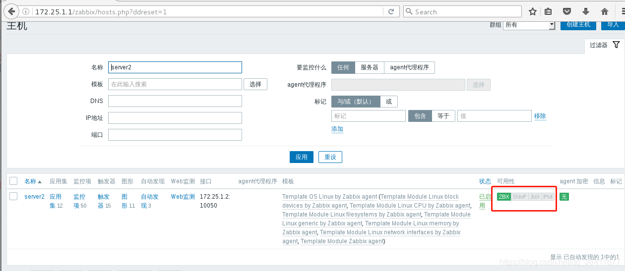The width and height of the screenshot is (625, 271).
Task: Focus the 名称 input containing server2
Action: coord(175,67)
